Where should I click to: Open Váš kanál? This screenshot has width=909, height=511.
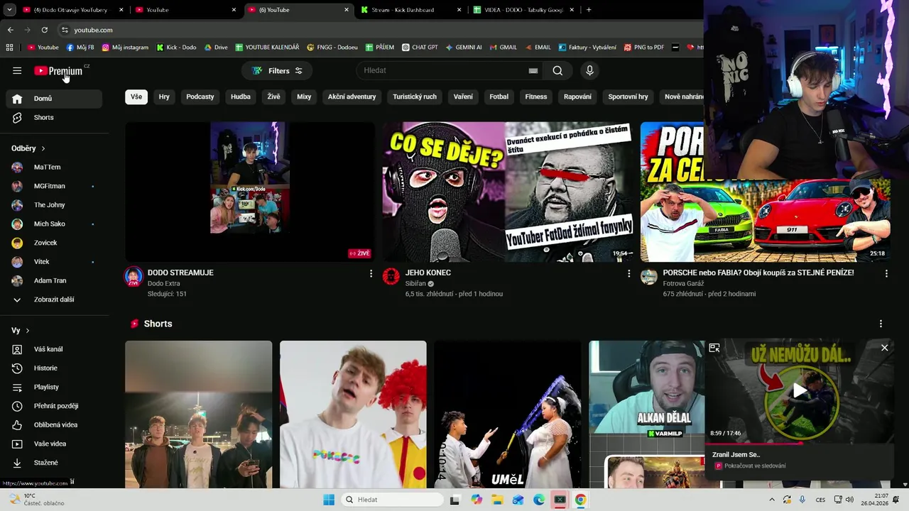(54, 349)
